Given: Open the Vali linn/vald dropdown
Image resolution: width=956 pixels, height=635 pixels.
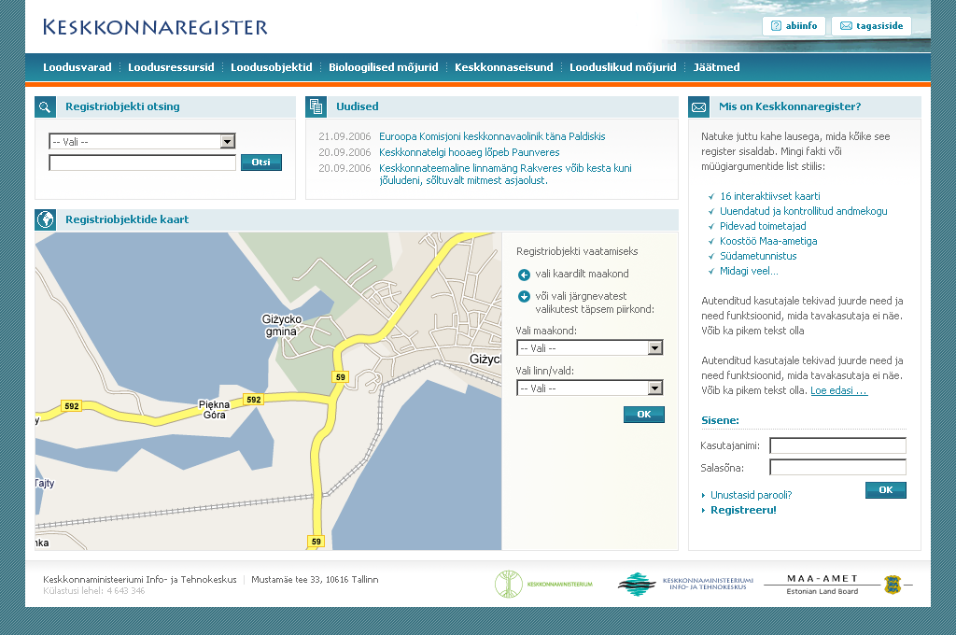Looking at the screenshot, I should 590,388.
